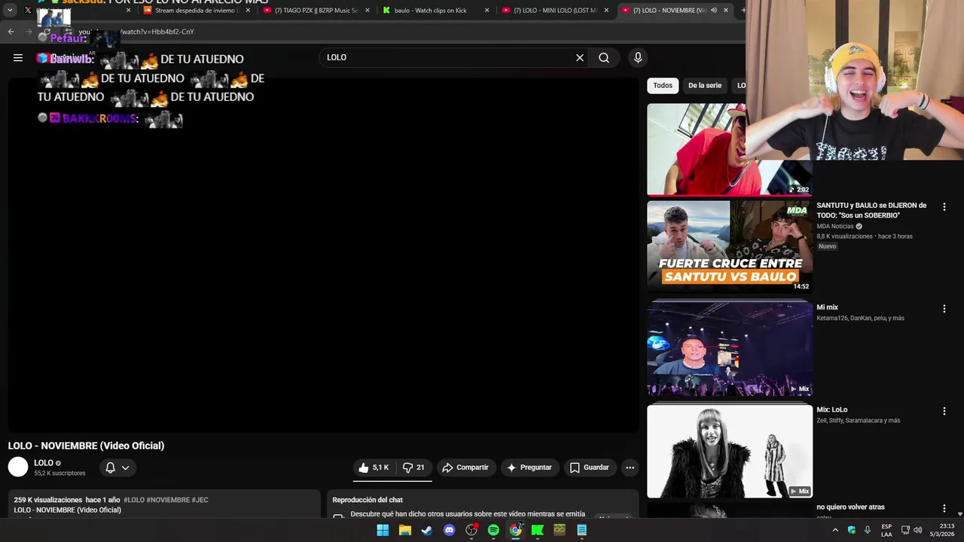The image size is (964, 542).
Task: Share the video via Compartir
Action: 465,467
